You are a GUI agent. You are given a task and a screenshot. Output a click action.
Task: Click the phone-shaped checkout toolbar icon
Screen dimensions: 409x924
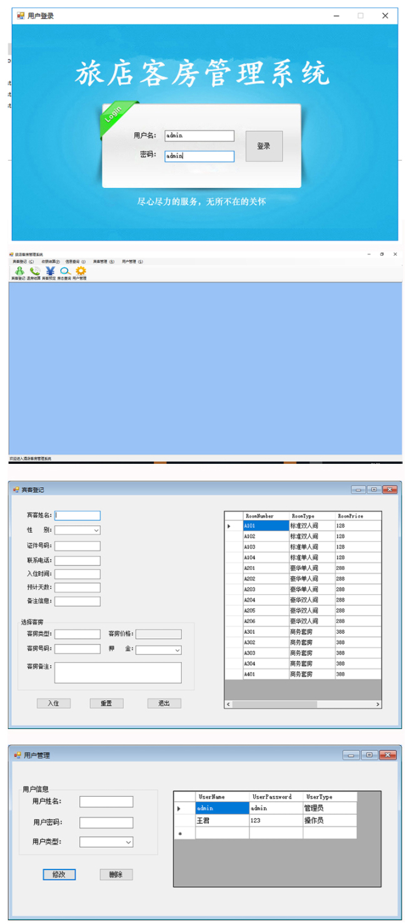(x=34, y=271)
